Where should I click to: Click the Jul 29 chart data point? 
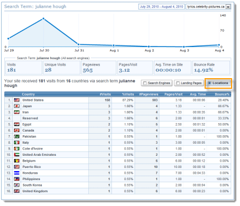tap(8, 39)
